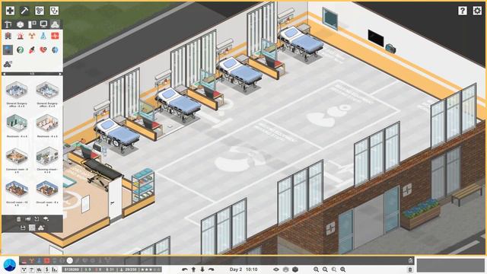Open the statistics bar chart panel
487x274 pixels.
[55, 269]
